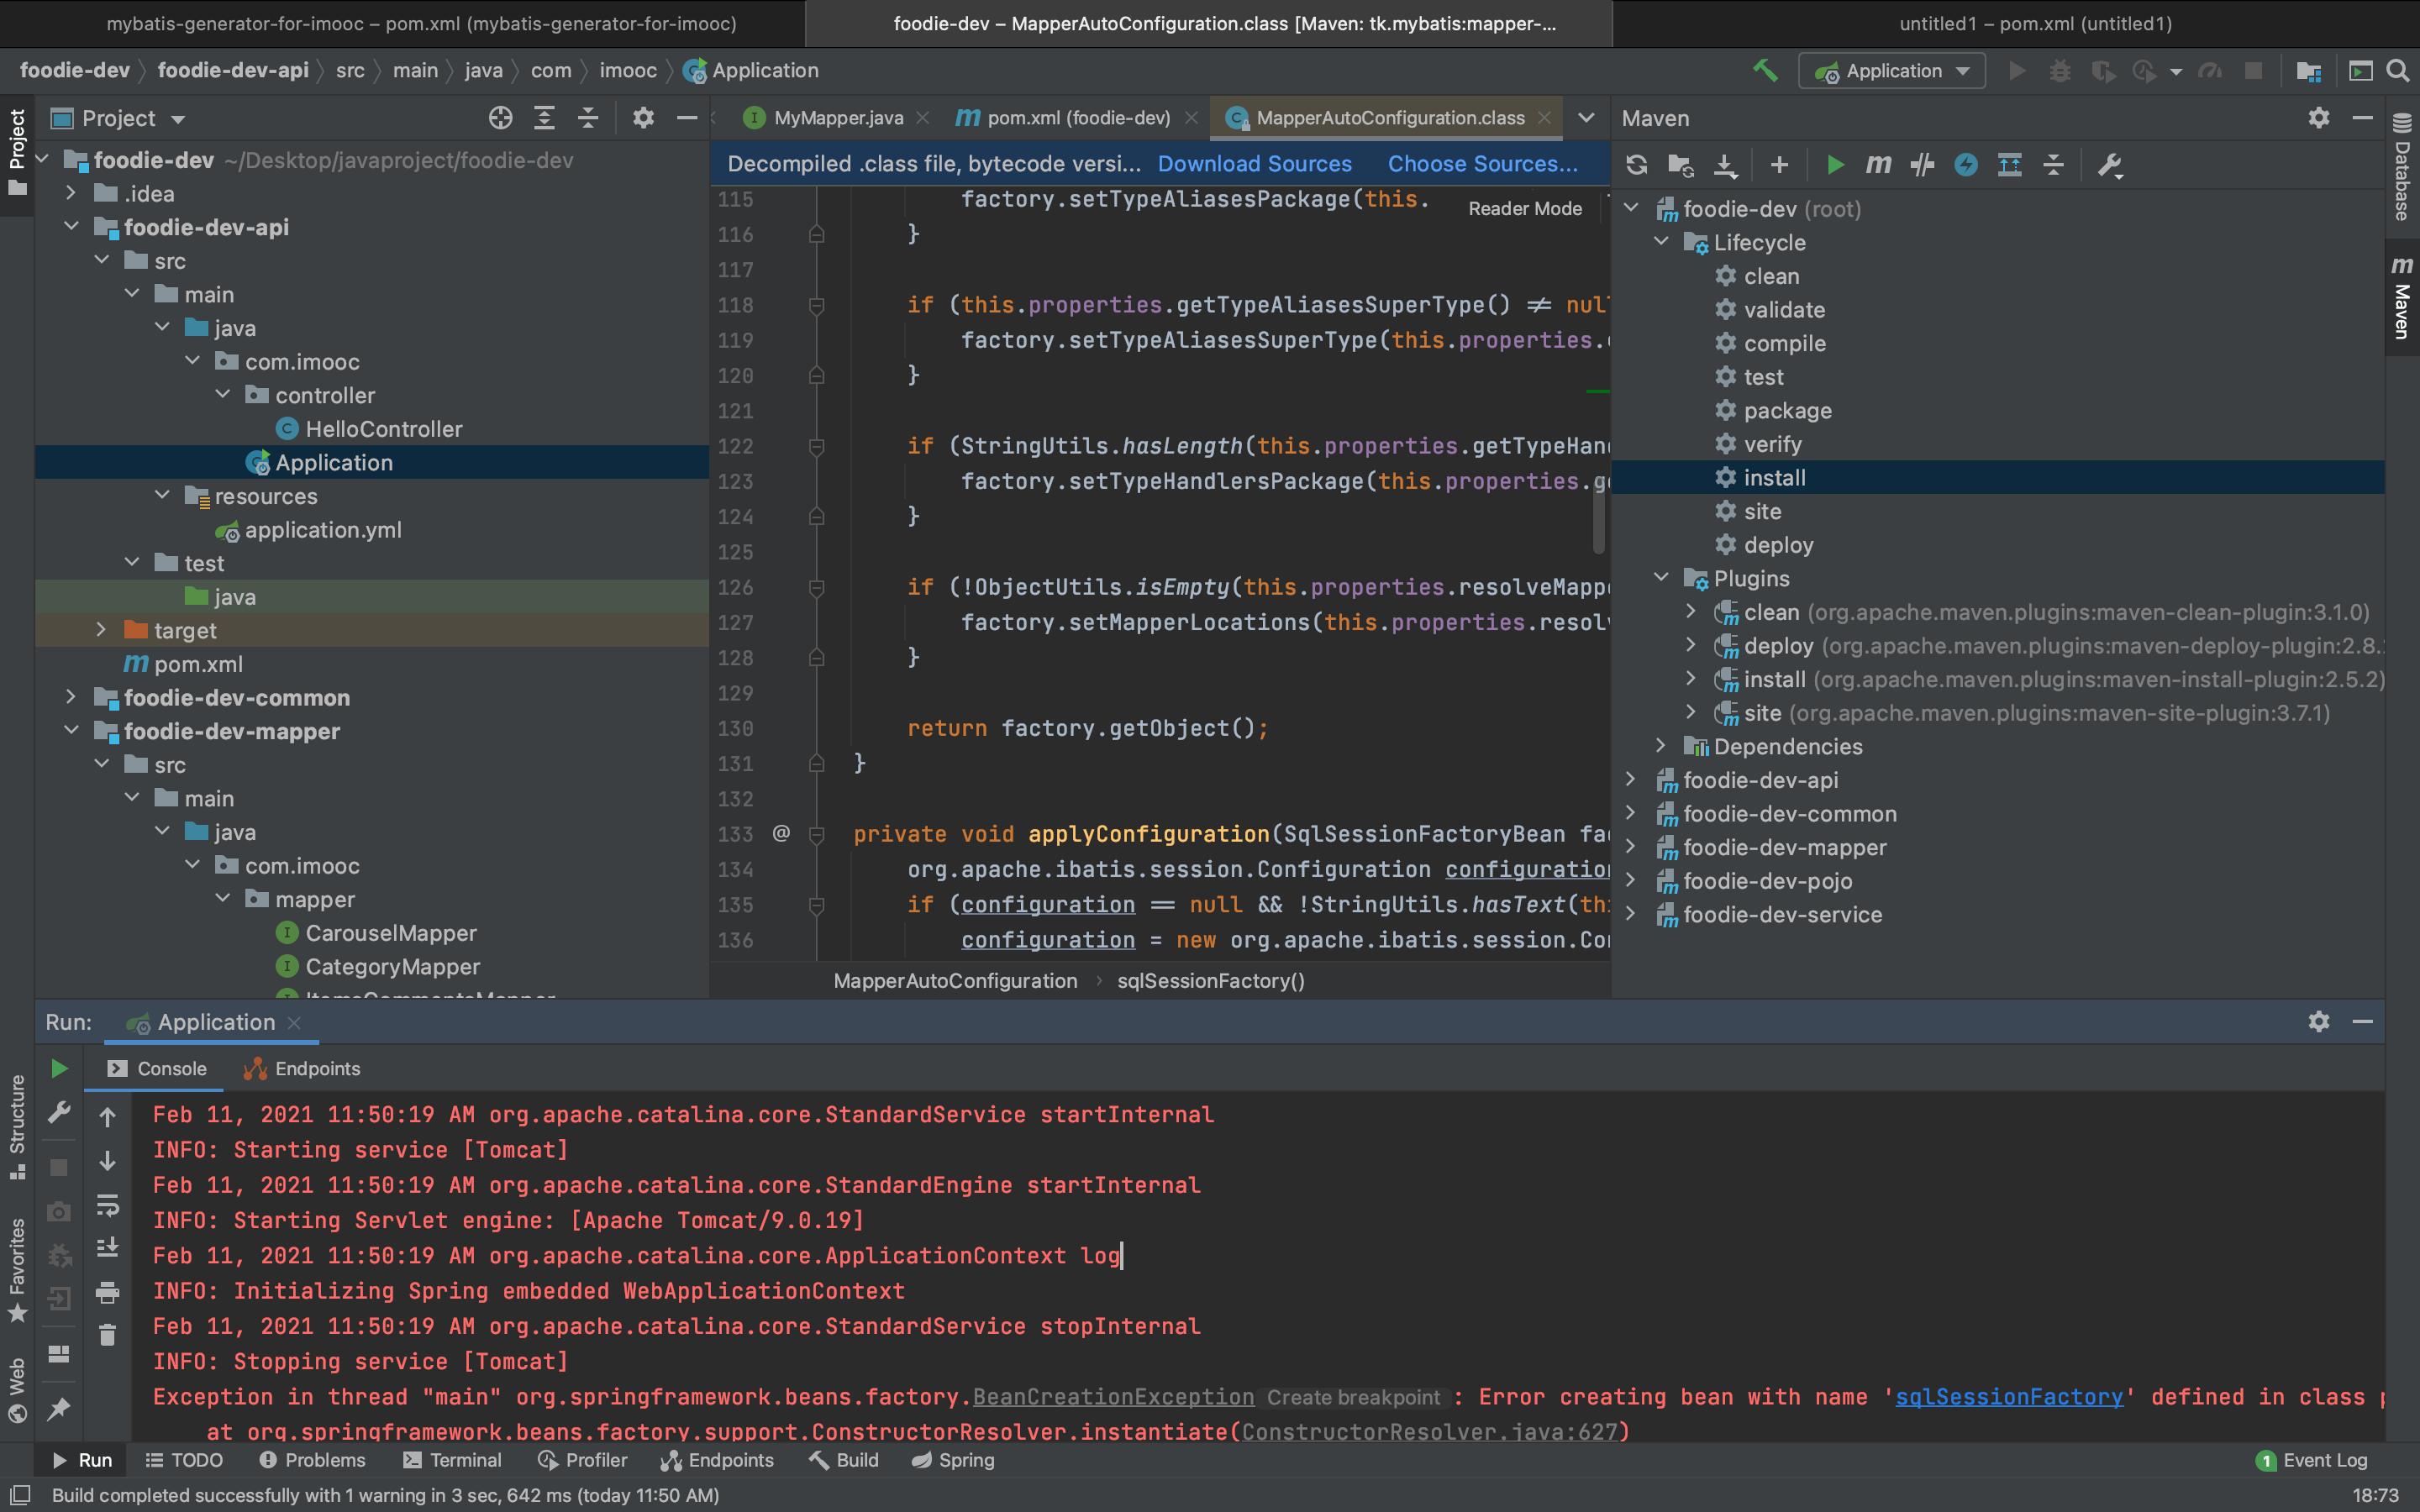Screen dimensions: 2420x1512
Task: Expand install plugin in Maven Plugins
Action: click(x=1691, y=678)
